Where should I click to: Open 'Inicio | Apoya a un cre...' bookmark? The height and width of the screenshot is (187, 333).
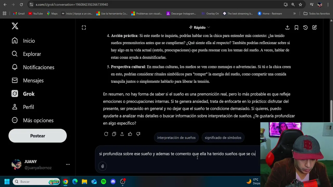pyautogui.click(x=77, y=14)
